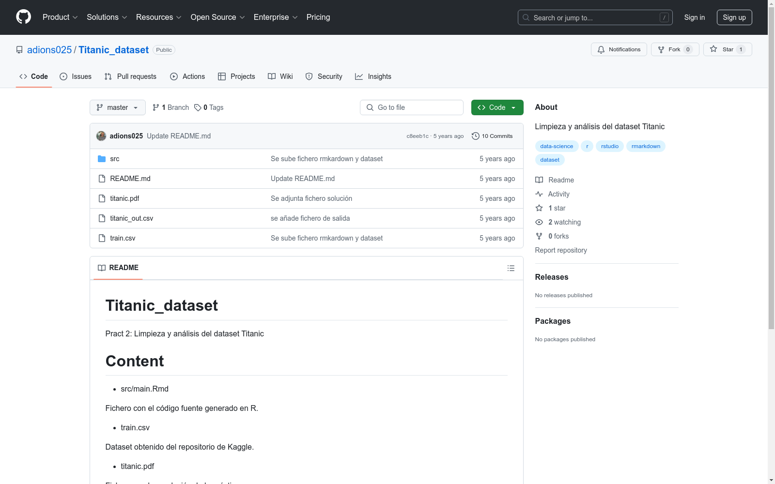Open 'se añade fichero de salida' commit message
Screen dimensions: 775x484
coord(310,218)
